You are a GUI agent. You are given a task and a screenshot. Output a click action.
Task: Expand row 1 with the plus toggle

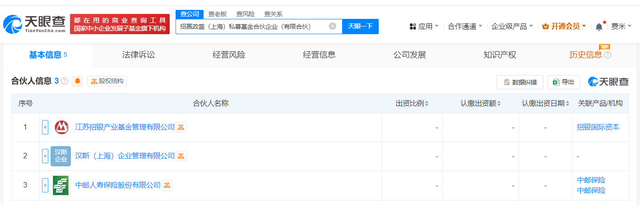tap(45, 127)
